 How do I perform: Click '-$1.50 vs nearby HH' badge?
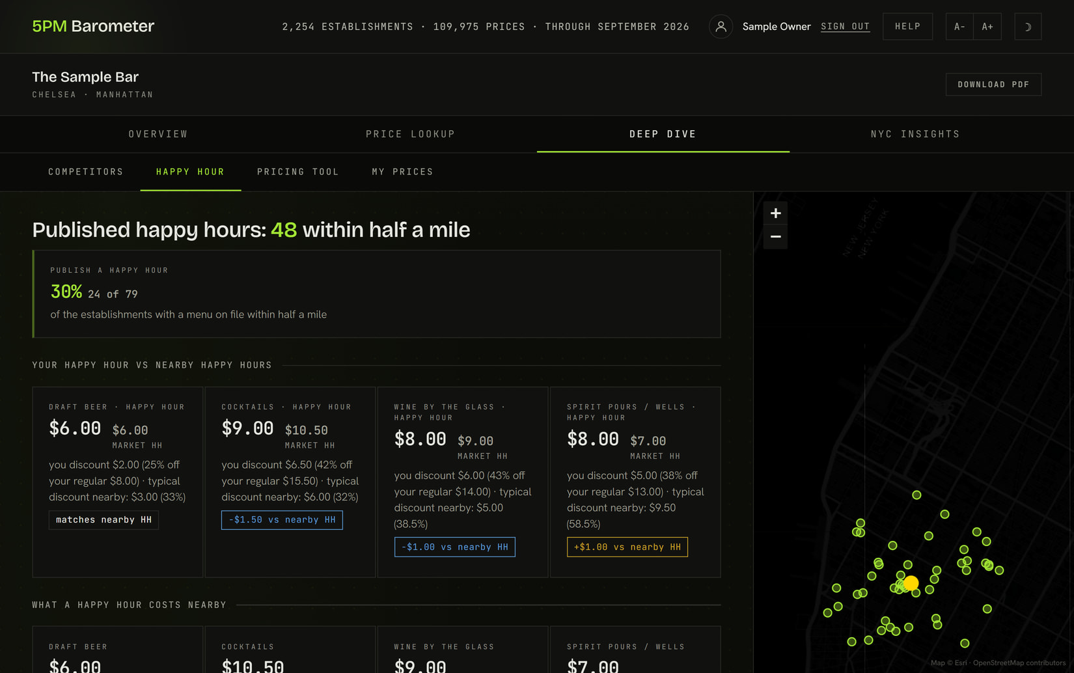click(x=282, y=520)
